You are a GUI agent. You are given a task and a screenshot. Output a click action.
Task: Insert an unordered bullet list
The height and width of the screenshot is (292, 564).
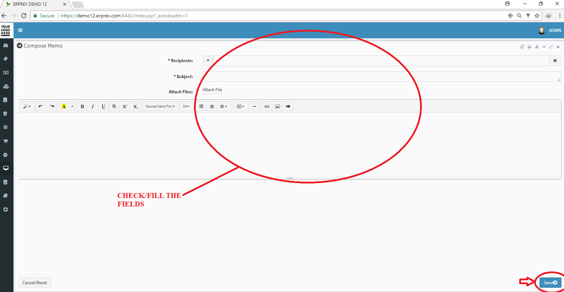pyautogui.click(x=201, y=106)
